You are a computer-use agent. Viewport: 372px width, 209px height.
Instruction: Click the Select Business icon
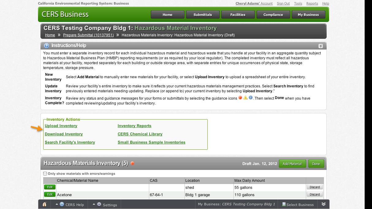point(284,204)
